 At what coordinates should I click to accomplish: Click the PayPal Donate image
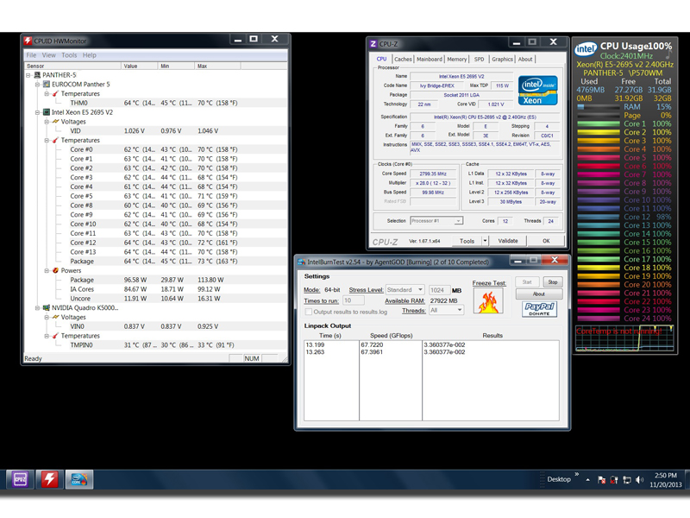point(539,309)
